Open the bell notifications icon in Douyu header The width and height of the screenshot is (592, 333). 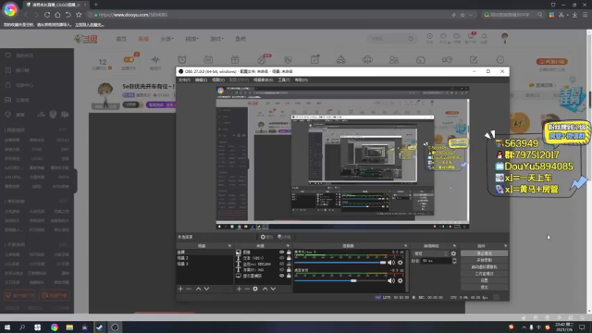(484, 36)
